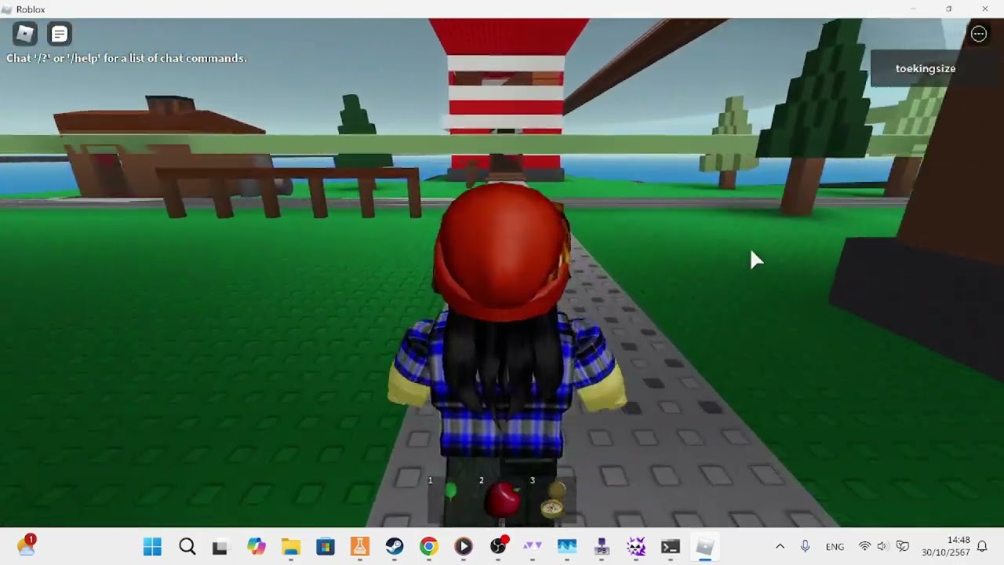The width and height of the screenshot is (1004, 565).
Task: Open the purple triangles app on the taskbar
Action: 532,547
